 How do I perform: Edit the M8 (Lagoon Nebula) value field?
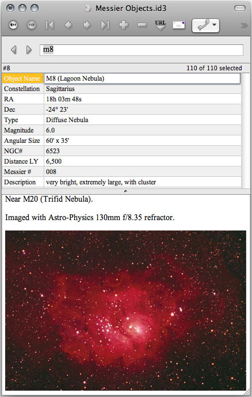click(143, 78)
